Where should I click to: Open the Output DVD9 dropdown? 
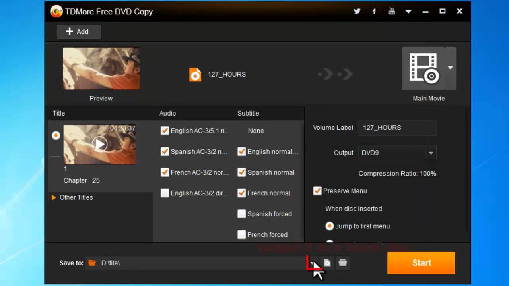(398, 153)
